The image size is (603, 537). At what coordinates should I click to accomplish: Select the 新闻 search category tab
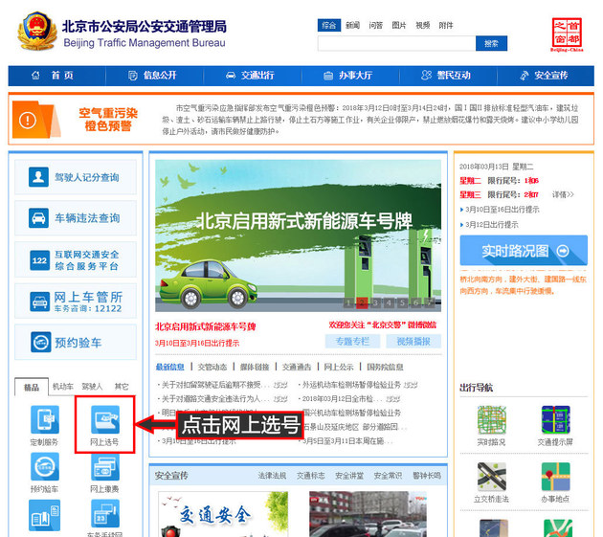(352, 26)
